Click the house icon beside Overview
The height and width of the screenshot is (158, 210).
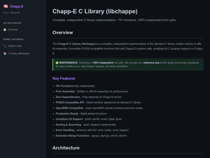(x=5, y=30)
